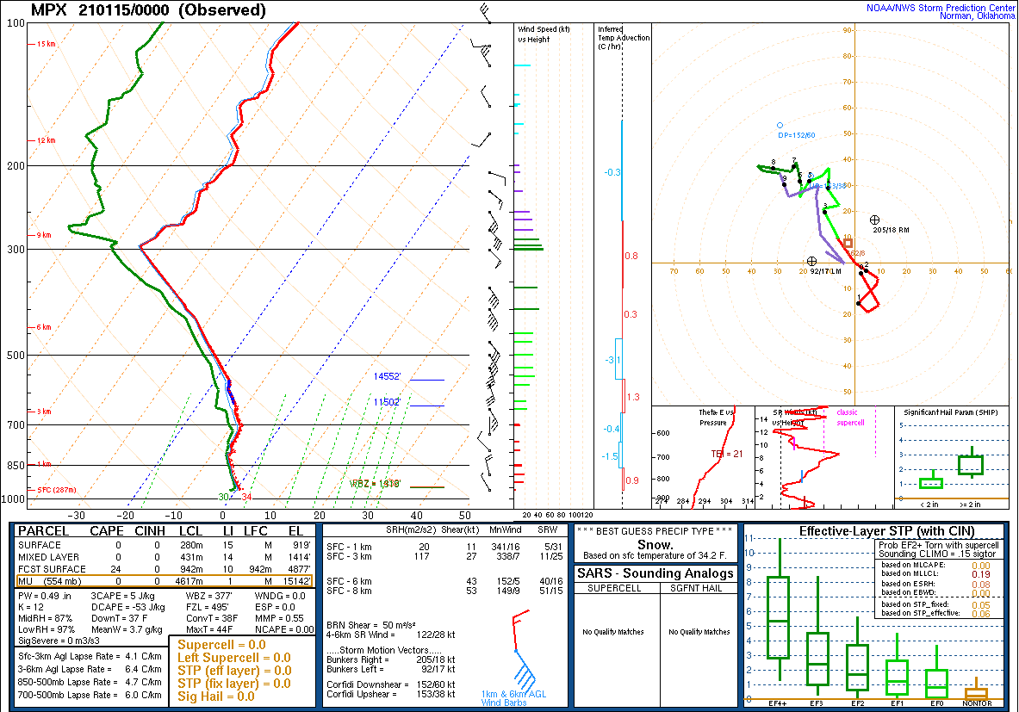The width and height of the screenshot is (1019, 712).
Task: Click the 'Sfc-3km Agl Lapse Rate' row
Action: tap(90, 657)
